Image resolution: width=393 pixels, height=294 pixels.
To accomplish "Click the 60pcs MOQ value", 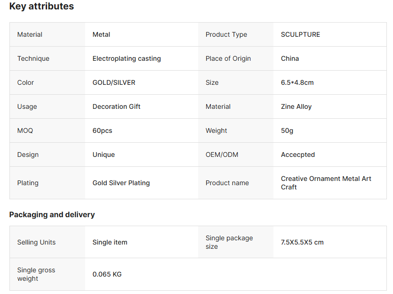I will 102,131.
